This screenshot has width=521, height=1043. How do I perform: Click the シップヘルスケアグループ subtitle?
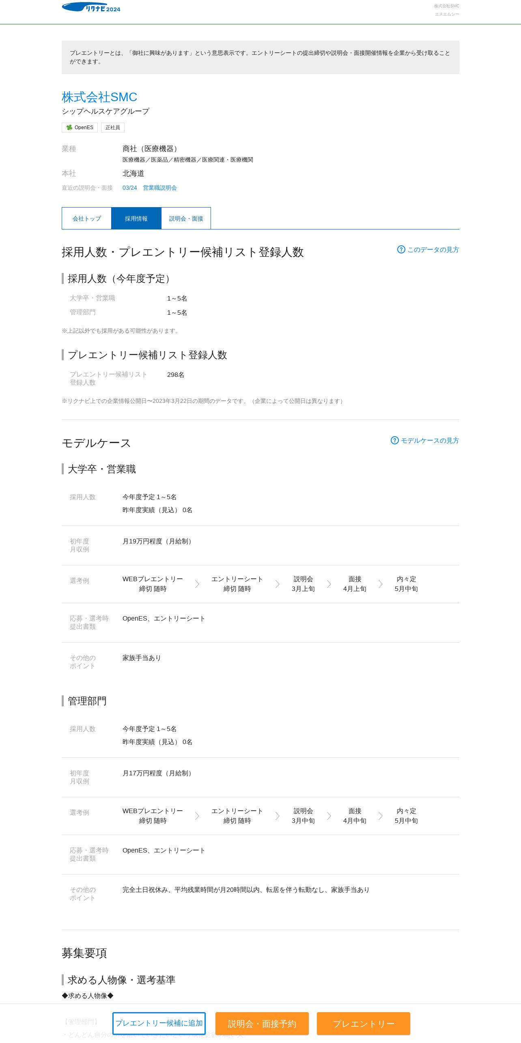click(x=105, y=111)
